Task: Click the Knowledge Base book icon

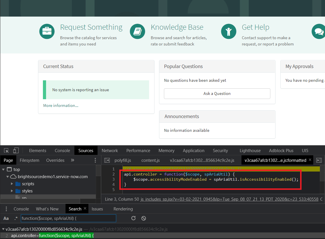Action: (137, 31)
